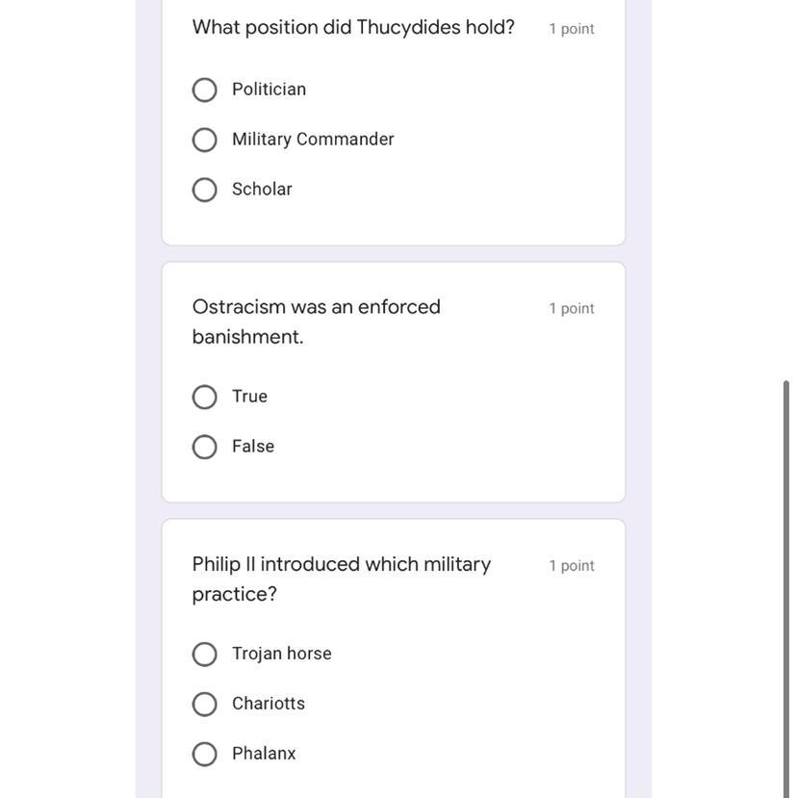795x798 pixels.
Task: Click the Philip II question title
Action: [341, 579]
